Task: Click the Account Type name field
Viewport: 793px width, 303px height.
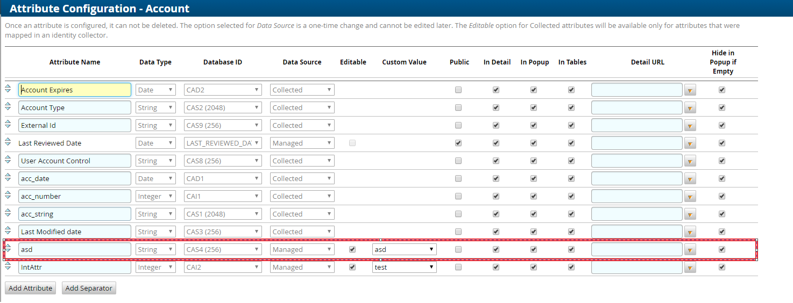Action: point(75,107)
